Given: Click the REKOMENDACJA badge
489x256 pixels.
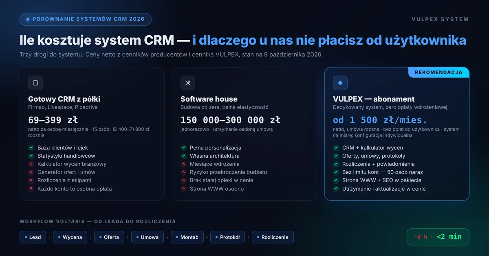Looking at the screenshot, I should pos(438,72).
